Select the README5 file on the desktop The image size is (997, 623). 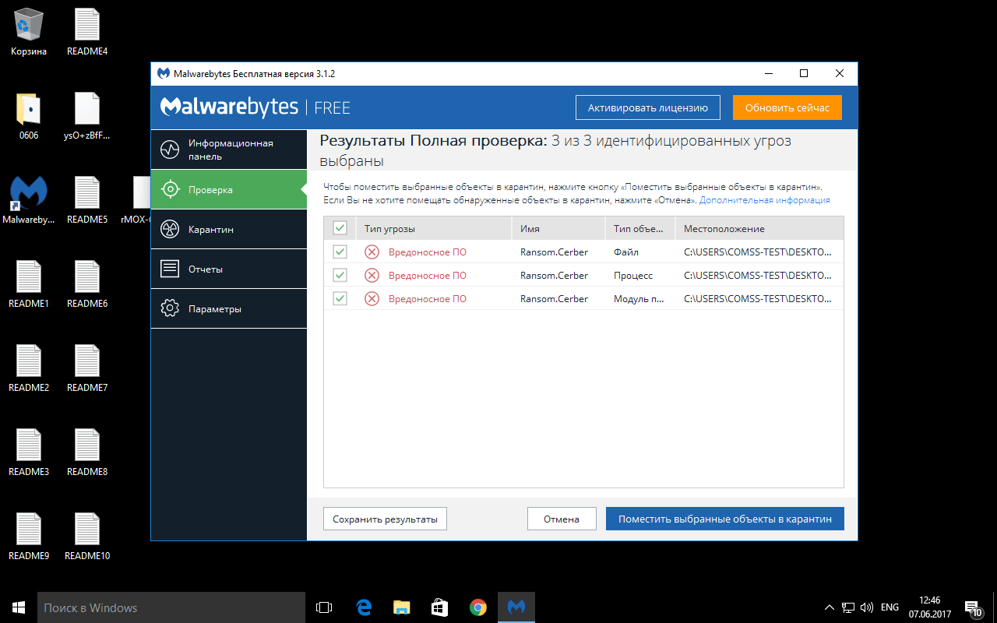[87, 200]
